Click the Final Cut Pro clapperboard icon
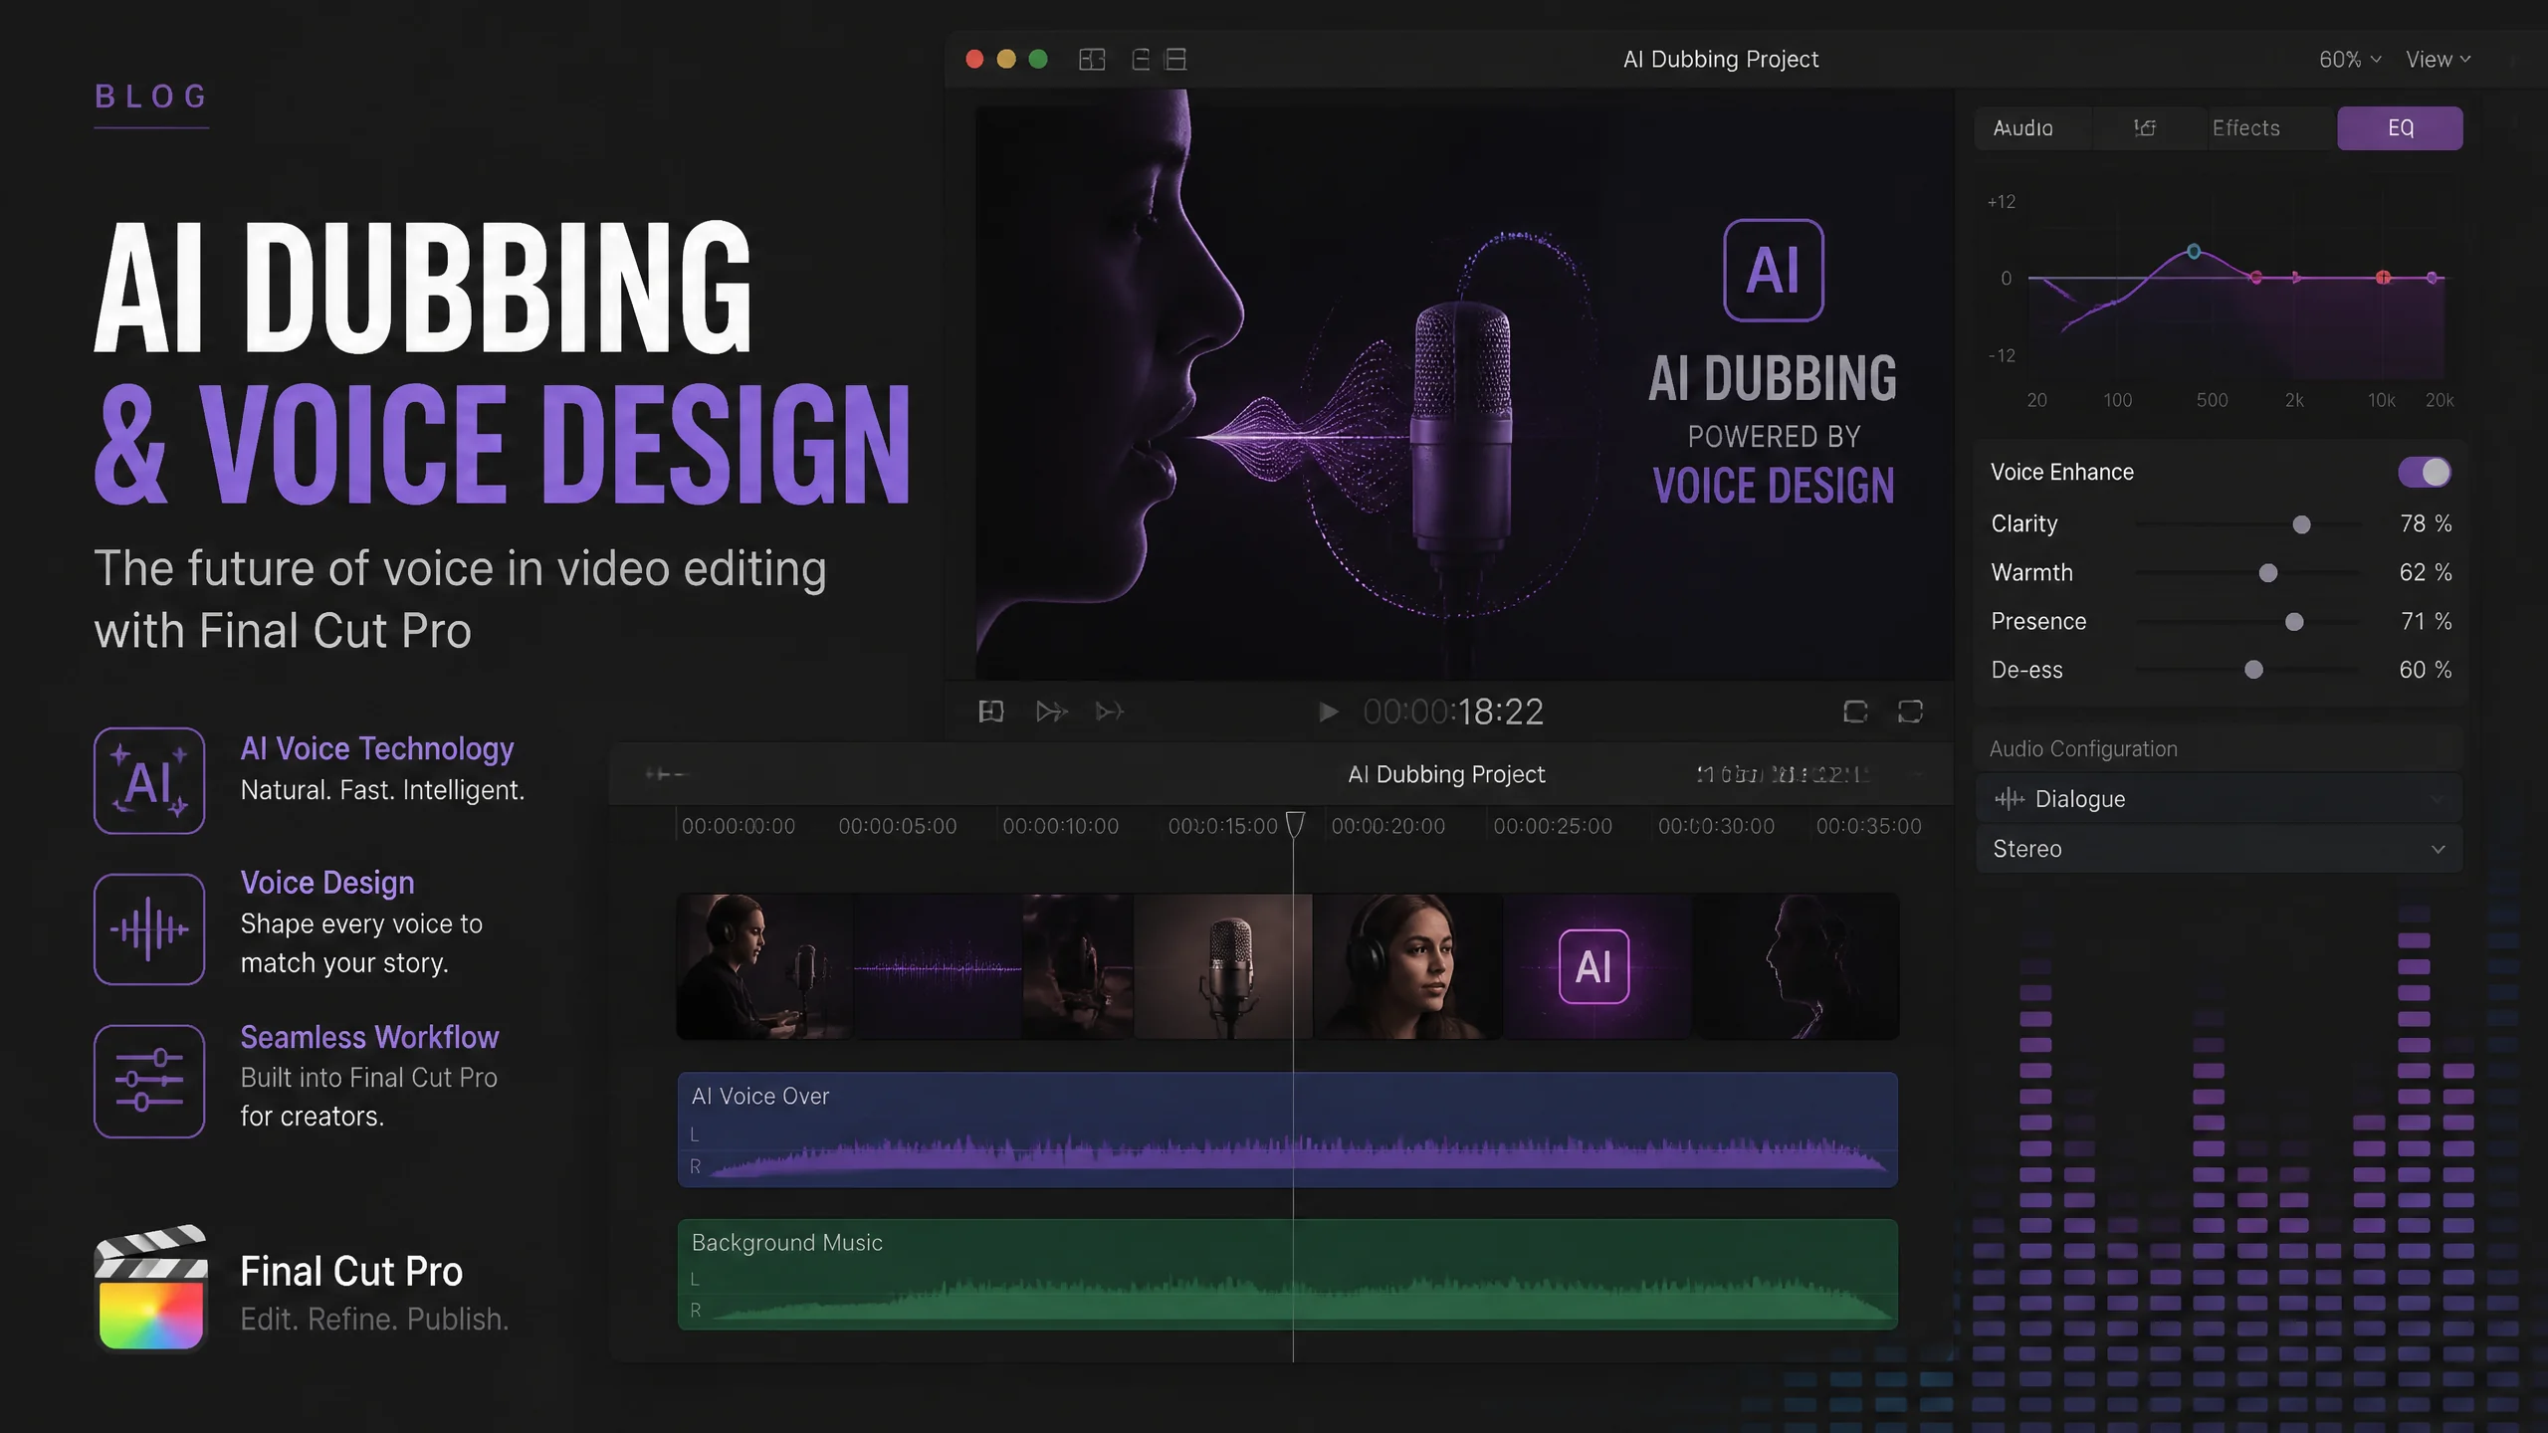The width and height of the screenshot is (2548, 1433). point(151,1288)
